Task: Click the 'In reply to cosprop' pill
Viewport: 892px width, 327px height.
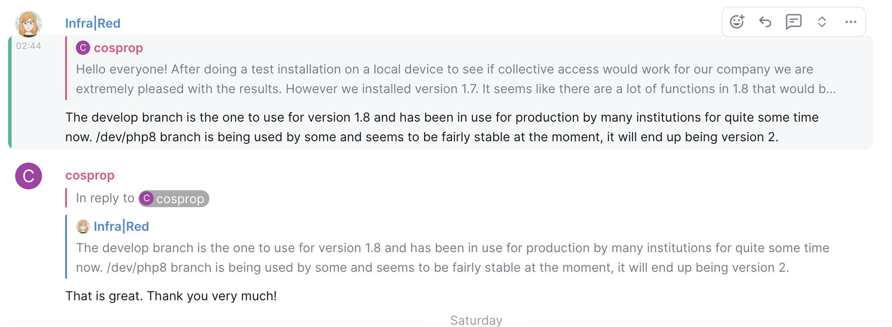Action: (x=173, y=199)
